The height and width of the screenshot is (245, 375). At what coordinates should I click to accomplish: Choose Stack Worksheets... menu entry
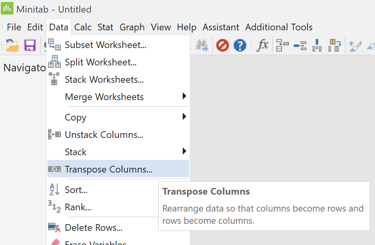tap(118, 80)
